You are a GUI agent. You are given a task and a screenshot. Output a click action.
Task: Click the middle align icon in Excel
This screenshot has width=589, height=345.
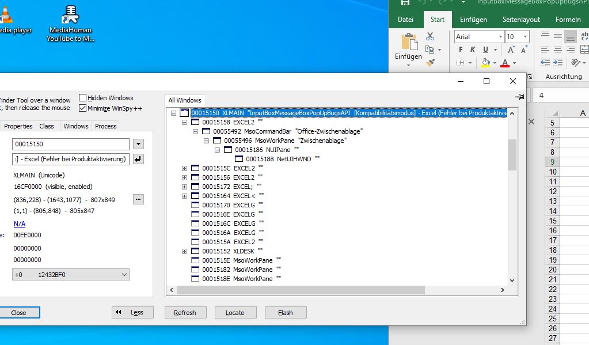(x=558, y=36)
